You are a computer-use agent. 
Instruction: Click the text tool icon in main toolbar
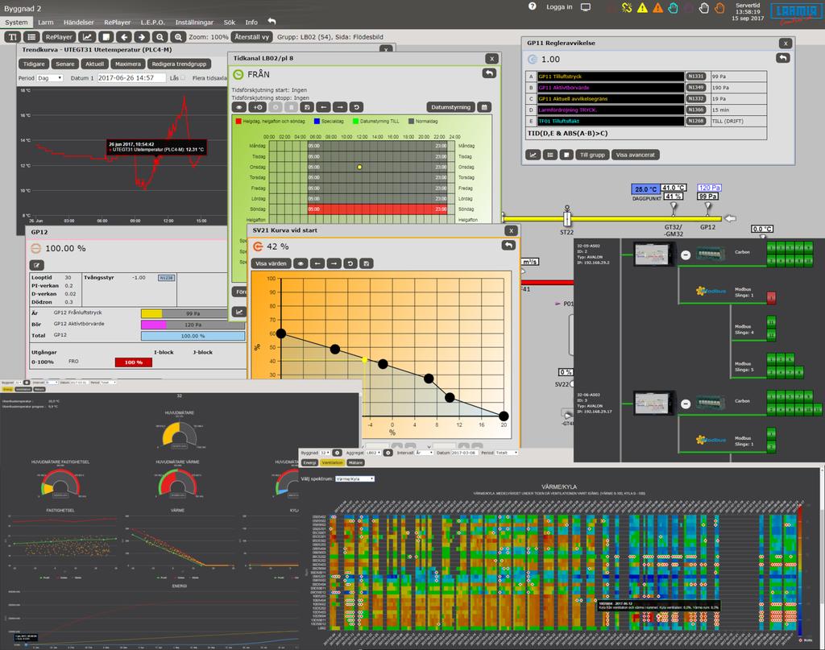click(x=13, y=37)
